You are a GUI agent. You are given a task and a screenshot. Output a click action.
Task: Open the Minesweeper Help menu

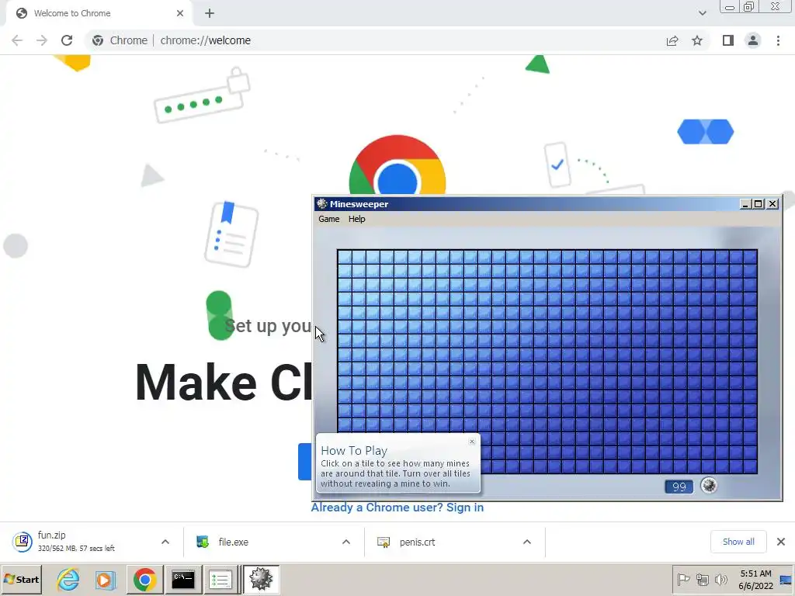pyautogui.click(x=356, y=219)
